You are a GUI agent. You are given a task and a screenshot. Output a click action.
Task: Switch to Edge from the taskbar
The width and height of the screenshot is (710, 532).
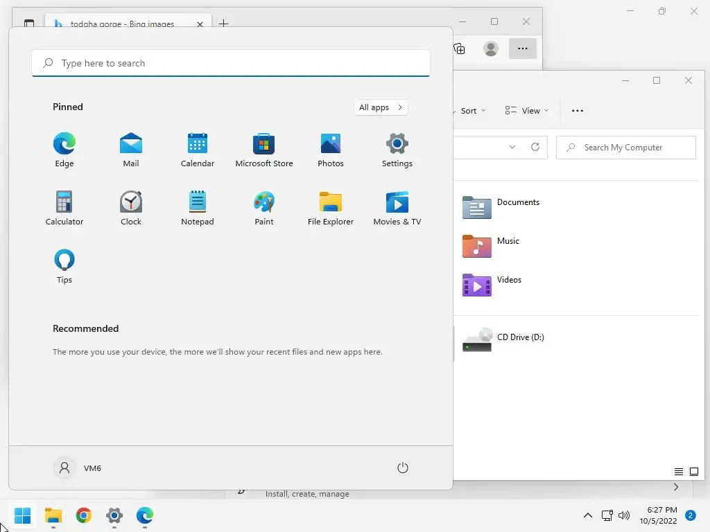coord(145,515)
